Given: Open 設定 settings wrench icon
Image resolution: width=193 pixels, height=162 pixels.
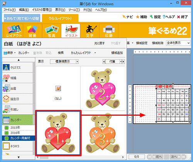Looking at the screenshot, I should tap(151, 17).
